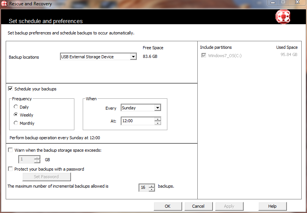
Task: Open the Backup locations dropdown
Action: pos(133,57)
